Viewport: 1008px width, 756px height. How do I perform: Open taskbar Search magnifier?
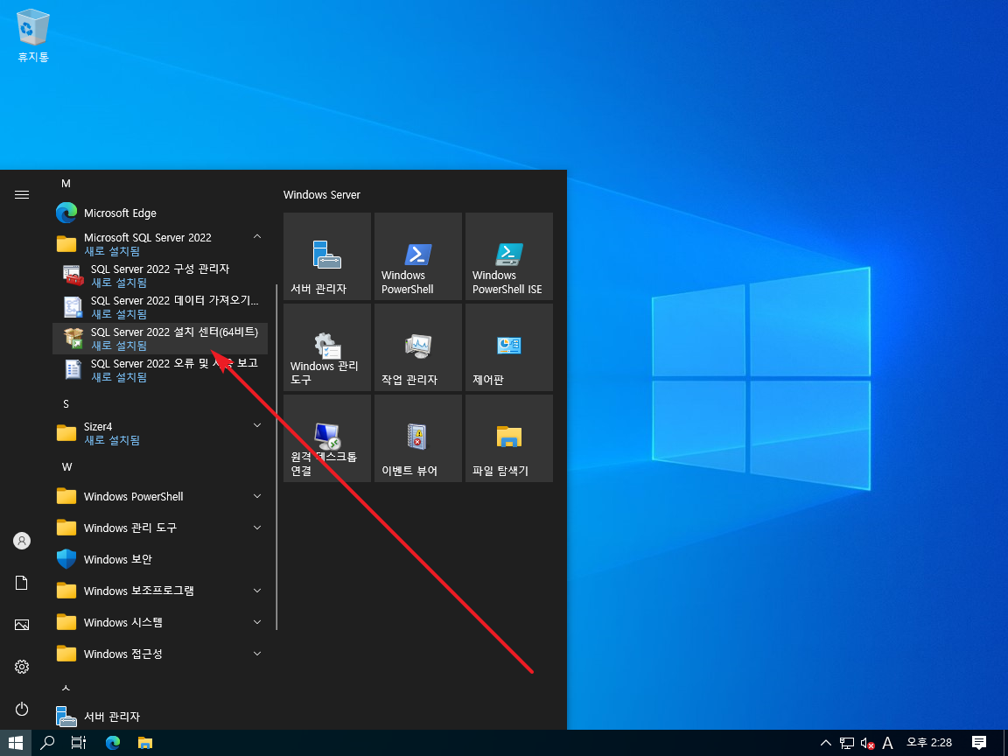[x=47, y=743]
